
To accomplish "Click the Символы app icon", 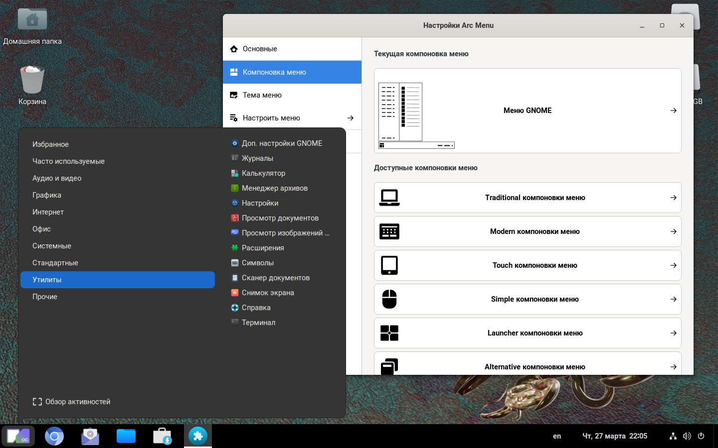I will pos(235,263).
